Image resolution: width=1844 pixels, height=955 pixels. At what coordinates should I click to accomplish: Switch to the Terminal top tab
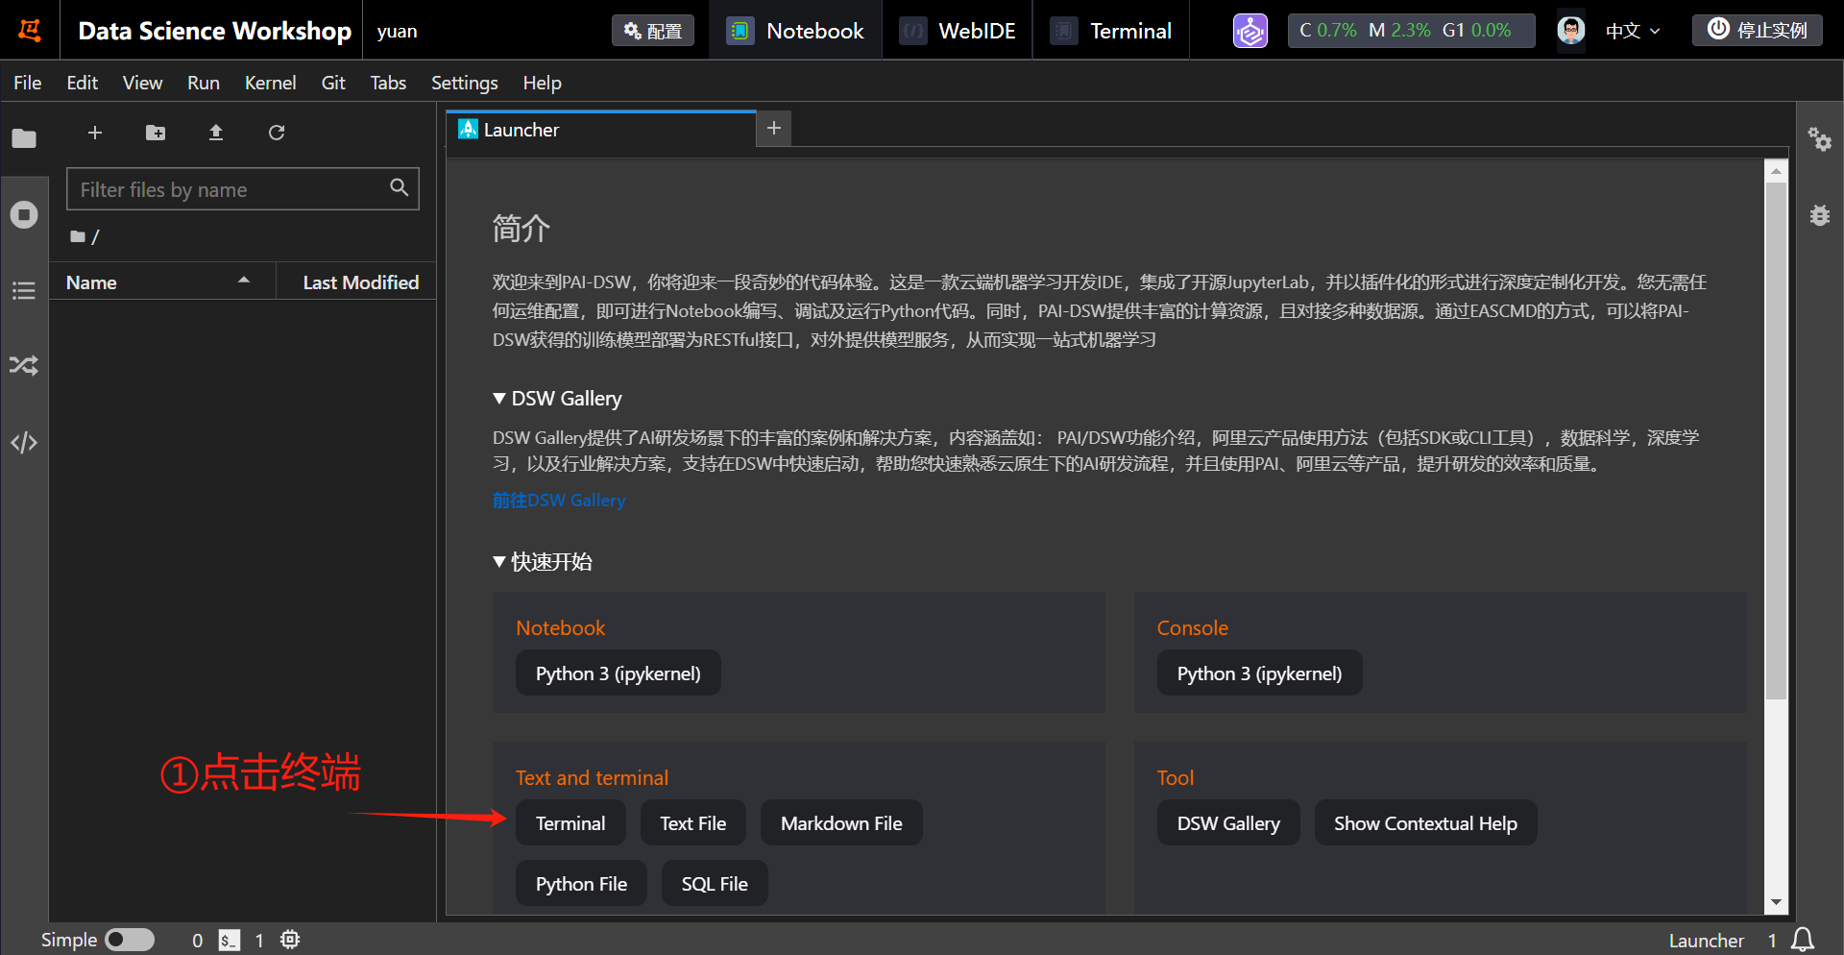tap(1111, 31)
